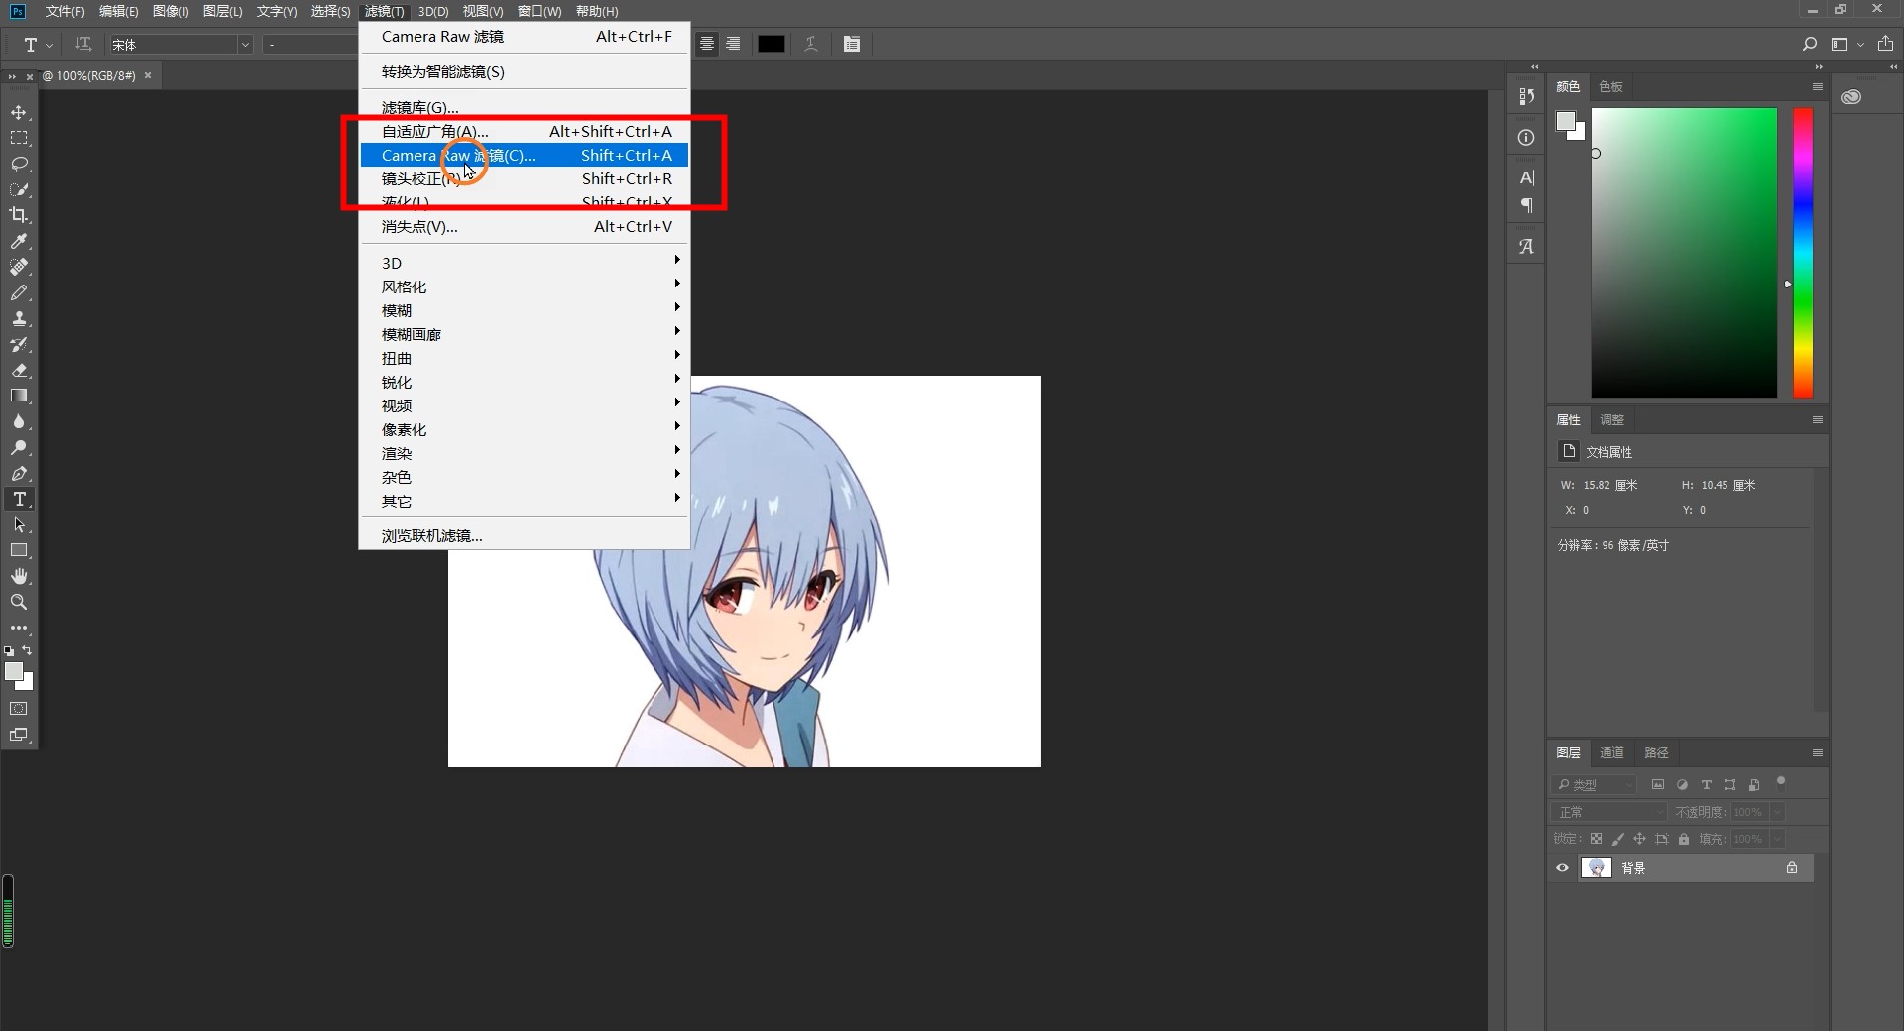Click the share icon at top right

click(x=1885, y=44)
